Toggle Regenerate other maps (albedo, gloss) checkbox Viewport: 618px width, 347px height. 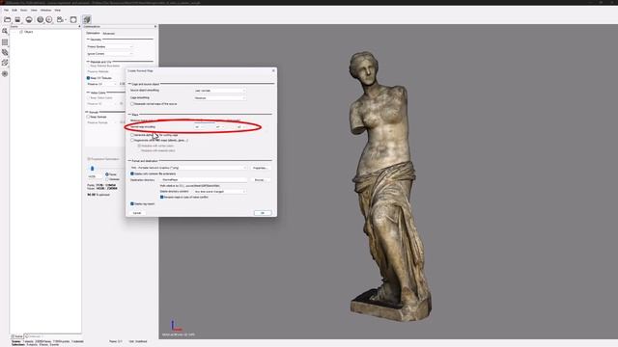tap(132, 140)
